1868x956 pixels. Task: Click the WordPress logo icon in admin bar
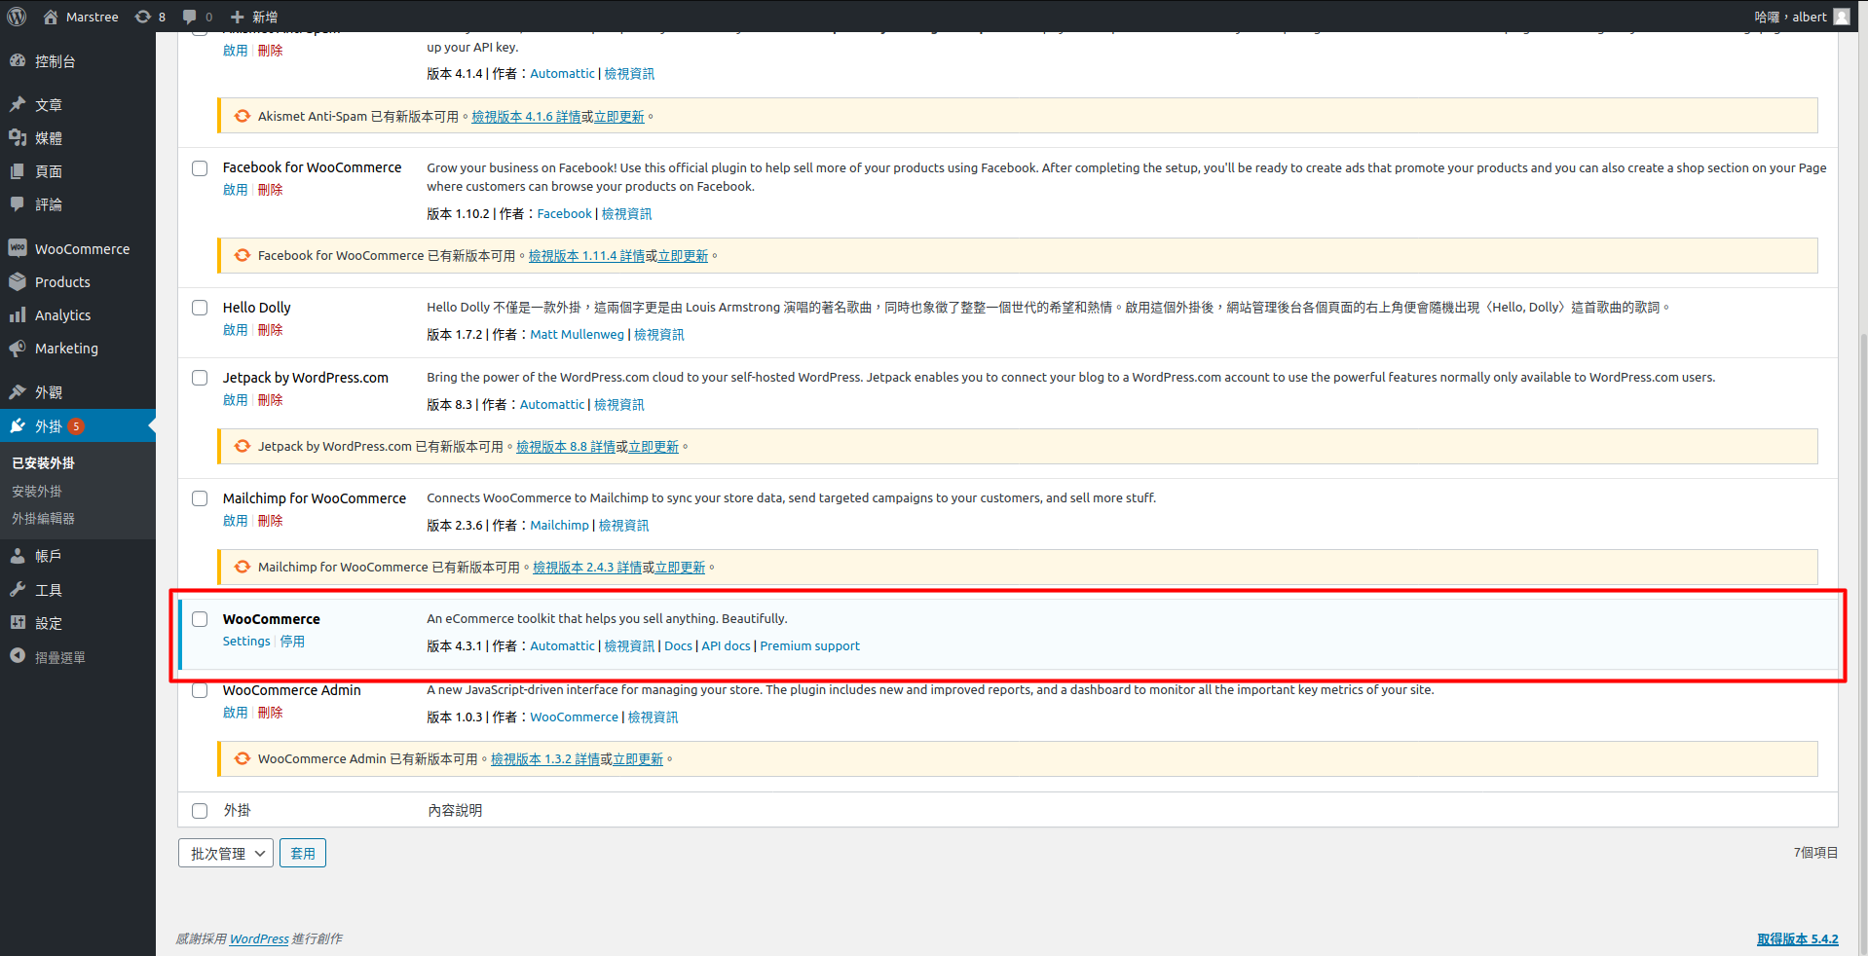coord(17,17)
